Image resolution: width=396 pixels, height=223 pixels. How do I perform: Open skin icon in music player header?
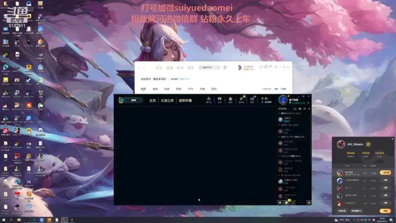pyautogui.click(x=261, y=67)
